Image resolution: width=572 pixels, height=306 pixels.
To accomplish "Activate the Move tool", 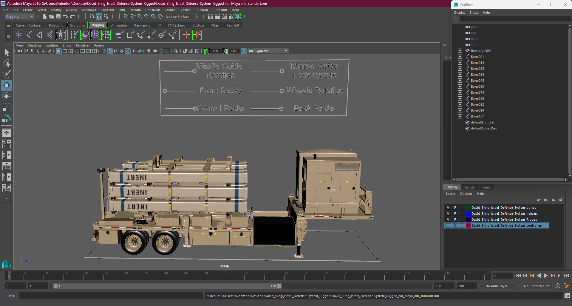I will [x=7, y=85].
